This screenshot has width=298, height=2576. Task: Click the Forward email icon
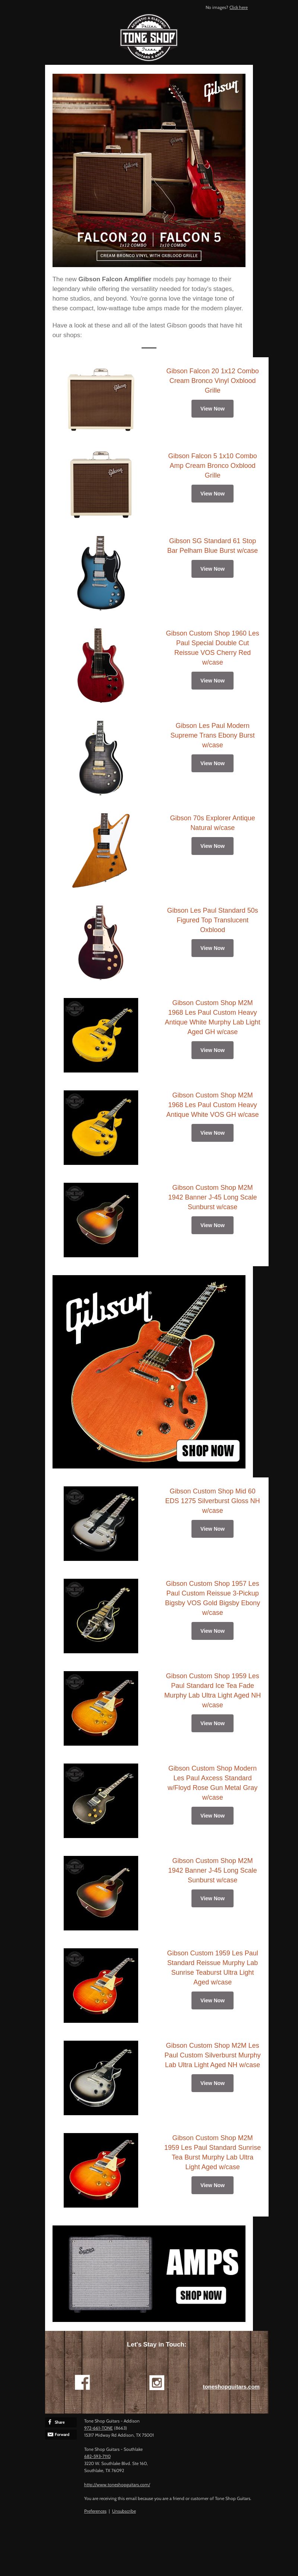(x=59, y=2434)
